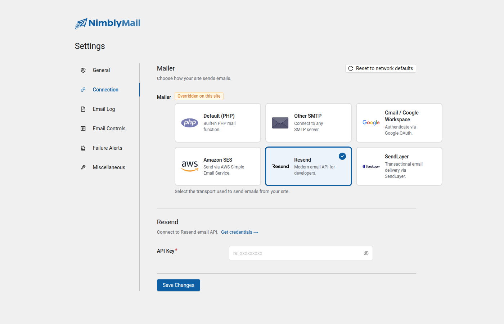Click the "Resend" section heading above the API Key field

(168, 222)
